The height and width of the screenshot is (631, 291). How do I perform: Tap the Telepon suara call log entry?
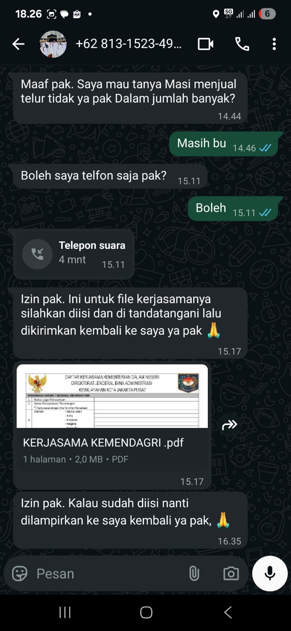pos(74,254)
